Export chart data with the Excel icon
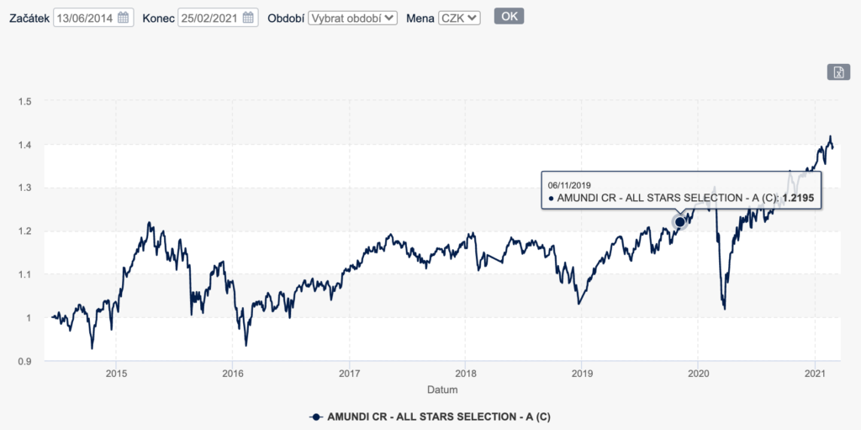 (838, 72)
